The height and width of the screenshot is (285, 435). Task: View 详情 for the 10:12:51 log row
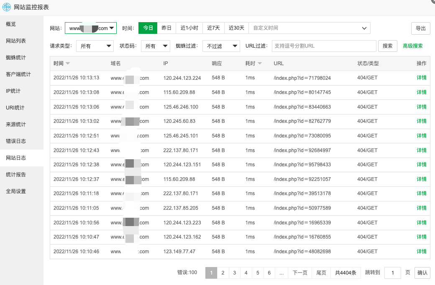(422, 135)
